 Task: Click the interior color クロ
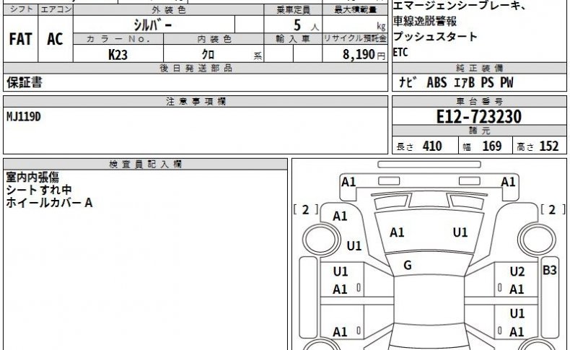[208, 55]
